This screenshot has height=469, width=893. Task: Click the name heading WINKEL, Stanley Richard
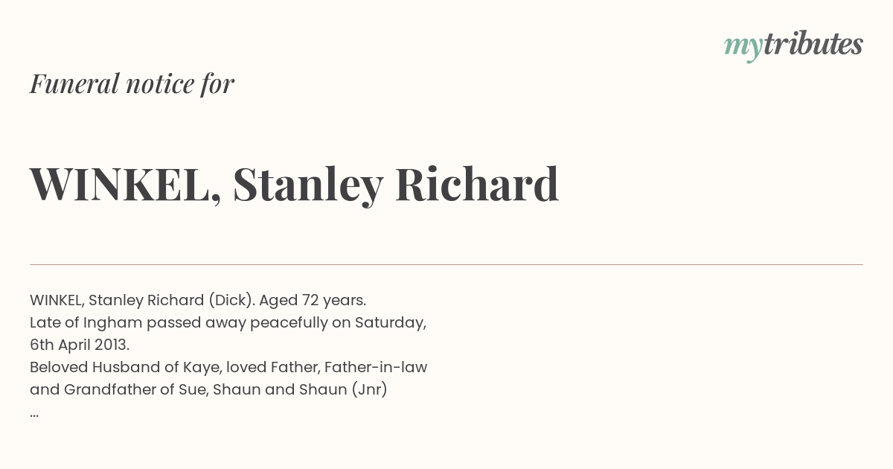(x=294, y=185)
